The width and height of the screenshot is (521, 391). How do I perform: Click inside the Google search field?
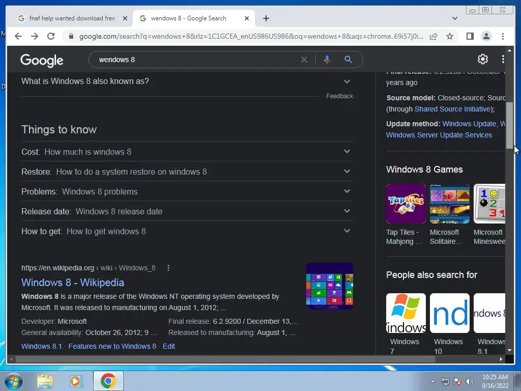pos(196,60)
